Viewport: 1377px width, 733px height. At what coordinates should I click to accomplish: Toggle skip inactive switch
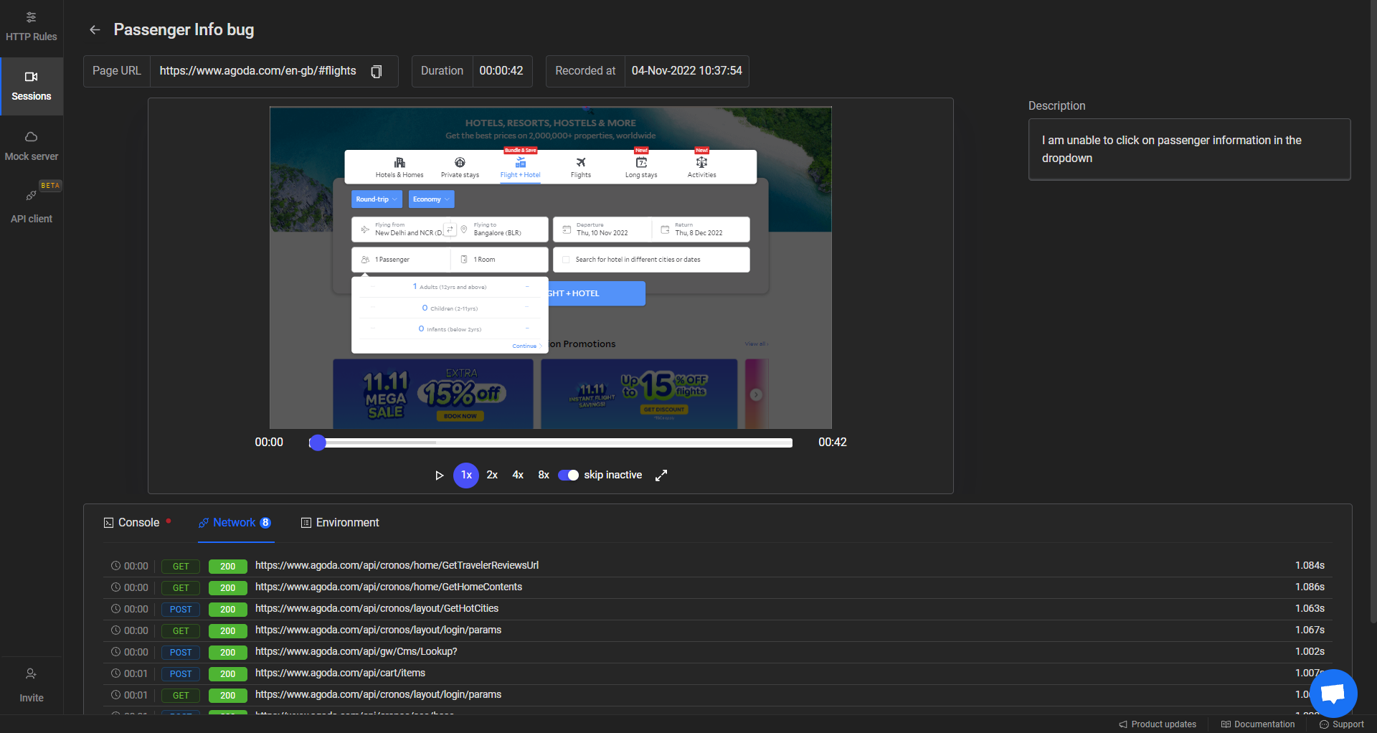click(x=569, y=475)
